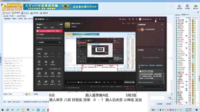This screenshot has width=200, height=112.
Task: Select the notepad.exe source row
Action: pyautogui.click(x=49, y=31)
